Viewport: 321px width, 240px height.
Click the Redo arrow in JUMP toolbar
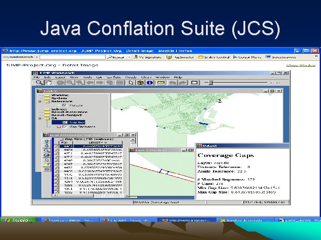coord(182,83)
